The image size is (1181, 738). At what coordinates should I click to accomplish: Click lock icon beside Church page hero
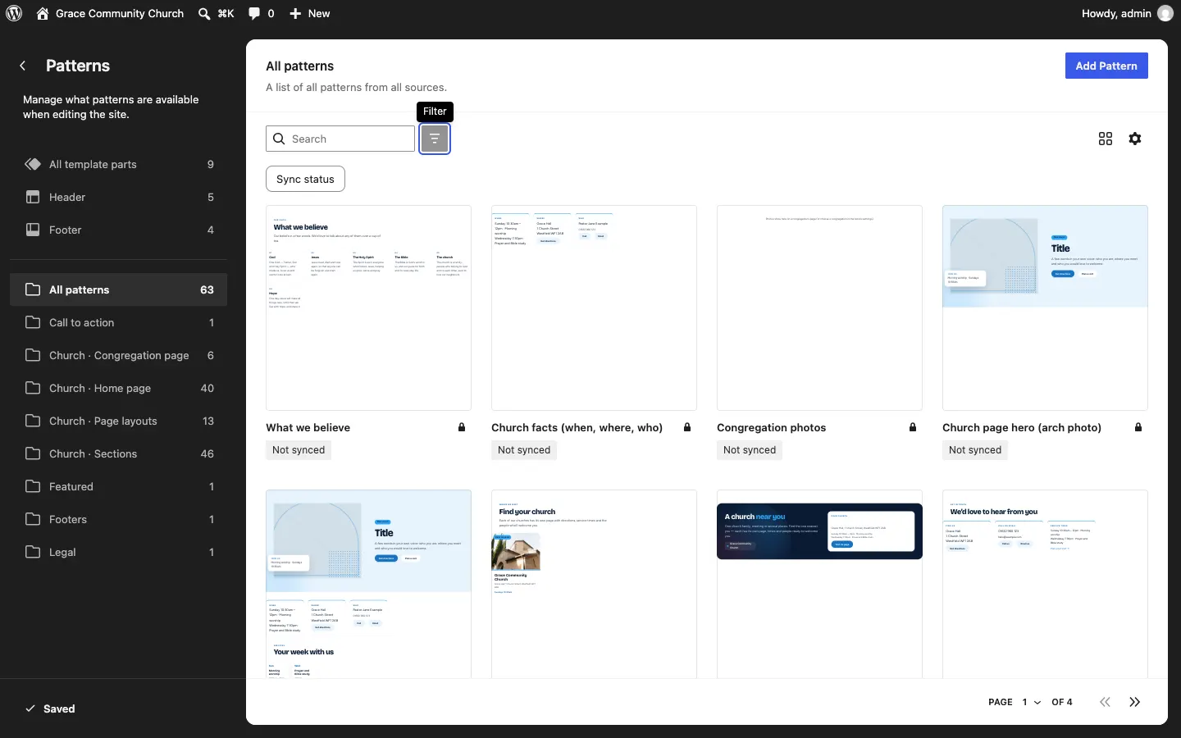[1138, 427]
